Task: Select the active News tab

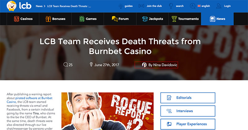Action: click(x=217, y=19)
